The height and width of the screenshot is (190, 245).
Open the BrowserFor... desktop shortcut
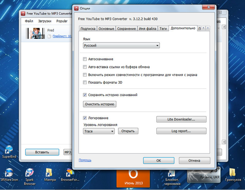pos(70,174)
